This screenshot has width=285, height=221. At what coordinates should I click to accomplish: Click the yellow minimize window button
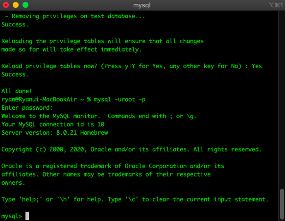16,5
